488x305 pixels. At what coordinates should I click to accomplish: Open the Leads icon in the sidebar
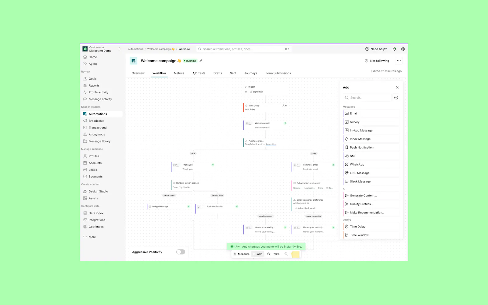85,170
